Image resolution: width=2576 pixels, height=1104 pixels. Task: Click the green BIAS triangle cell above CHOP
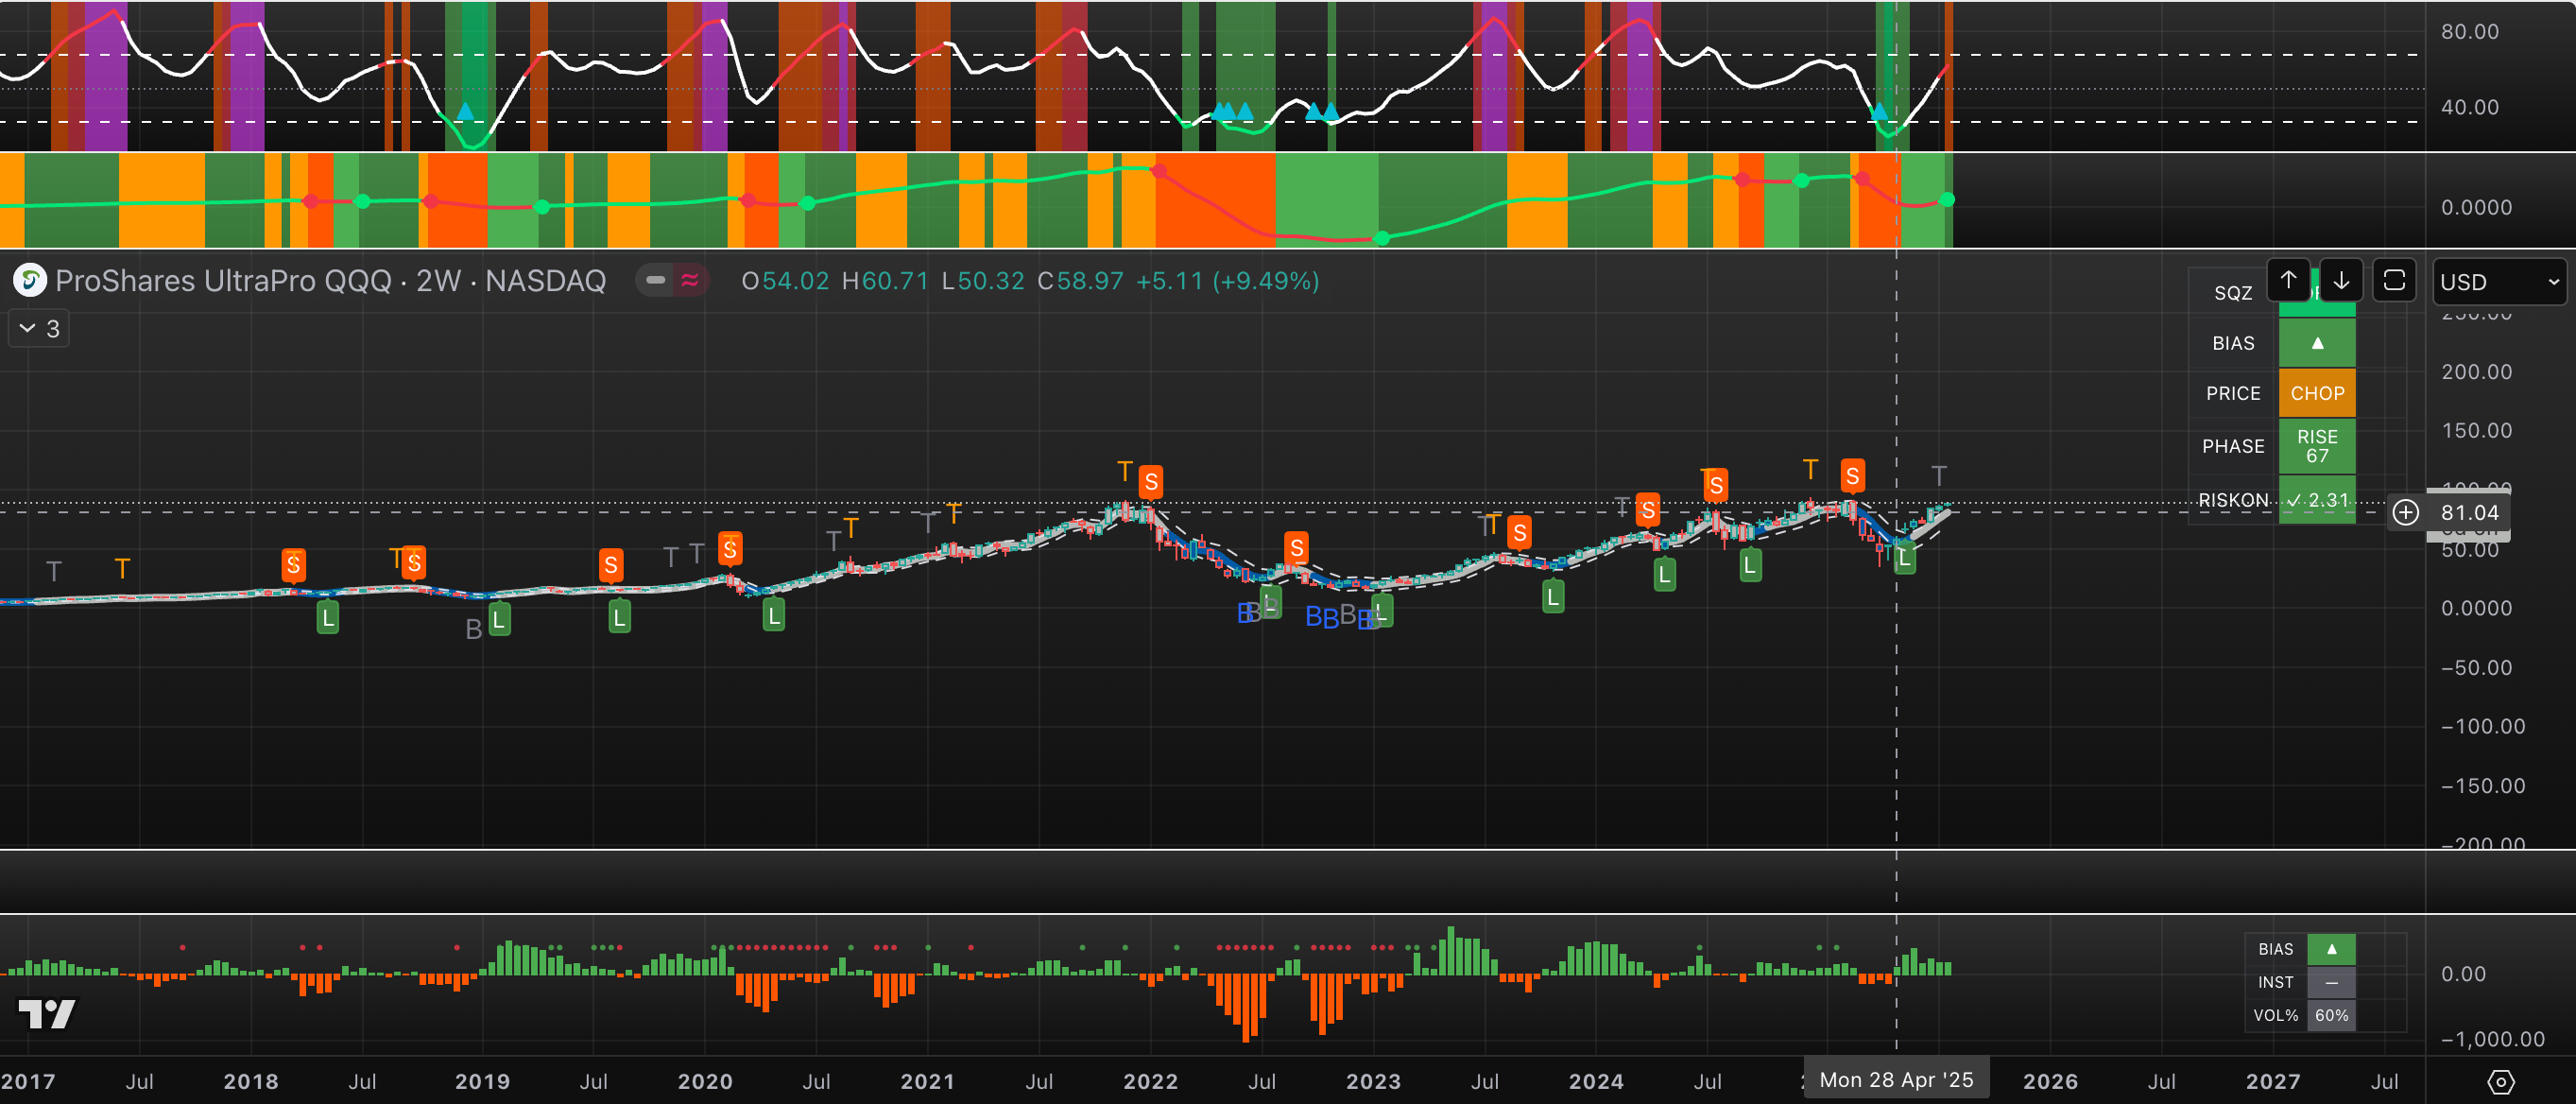pyautogui.click(x=2317, y=343)
